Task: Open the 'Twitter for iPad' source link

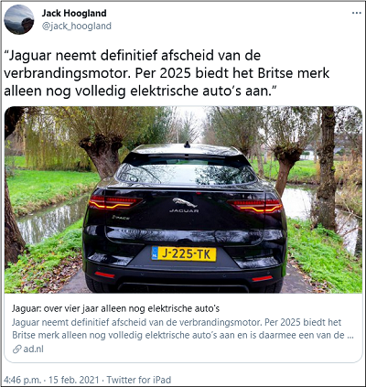Action: (x=139, y=380)
